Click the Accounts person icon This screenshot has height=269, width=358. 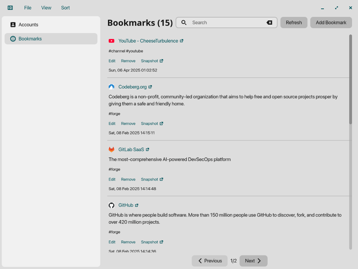point(13,25)
